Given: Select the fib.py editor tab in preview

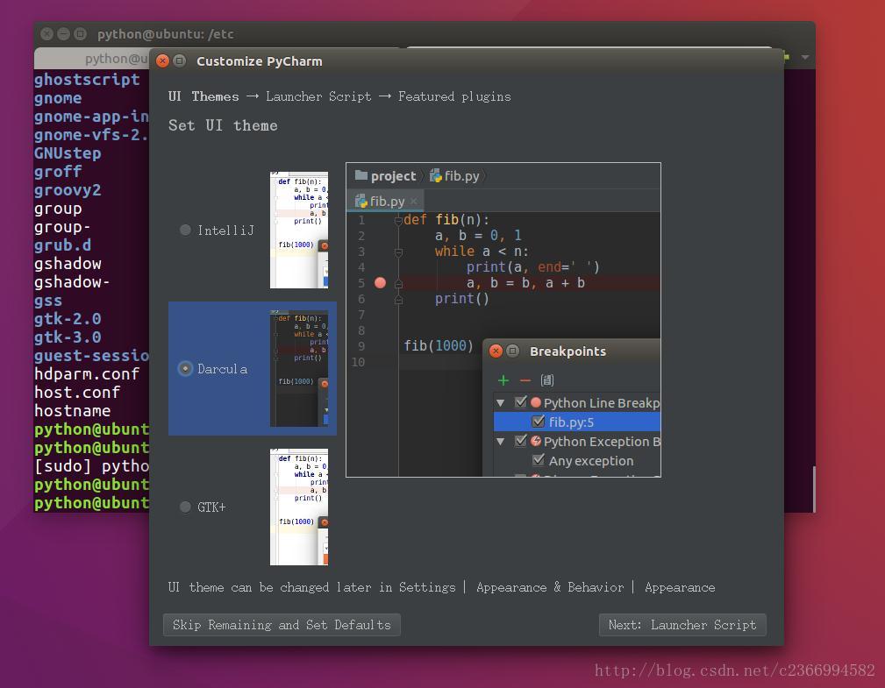Looking at the screenshot, I should coord(386,202).
